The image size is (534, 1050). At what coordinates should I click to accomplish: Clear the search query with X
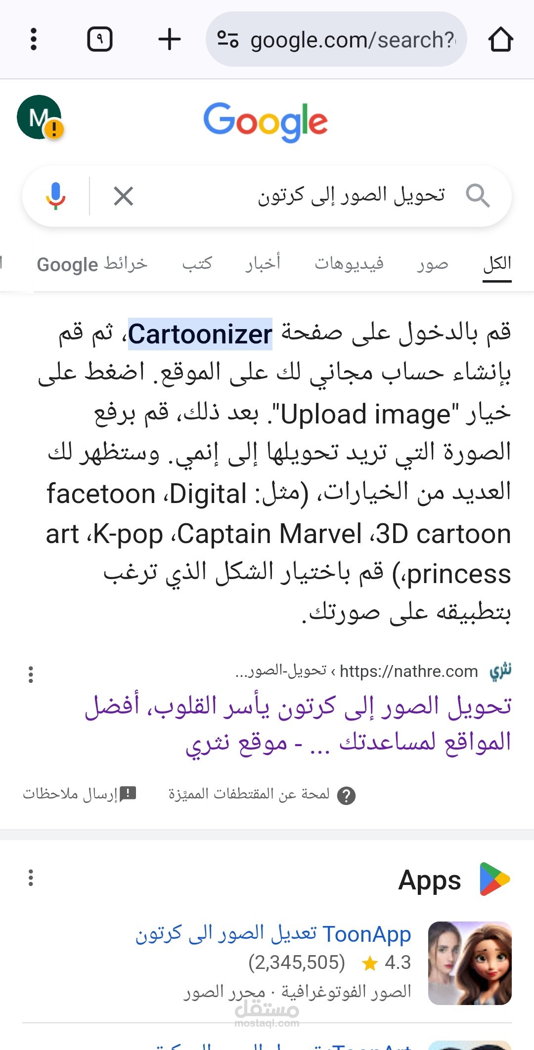pos(124,196)
